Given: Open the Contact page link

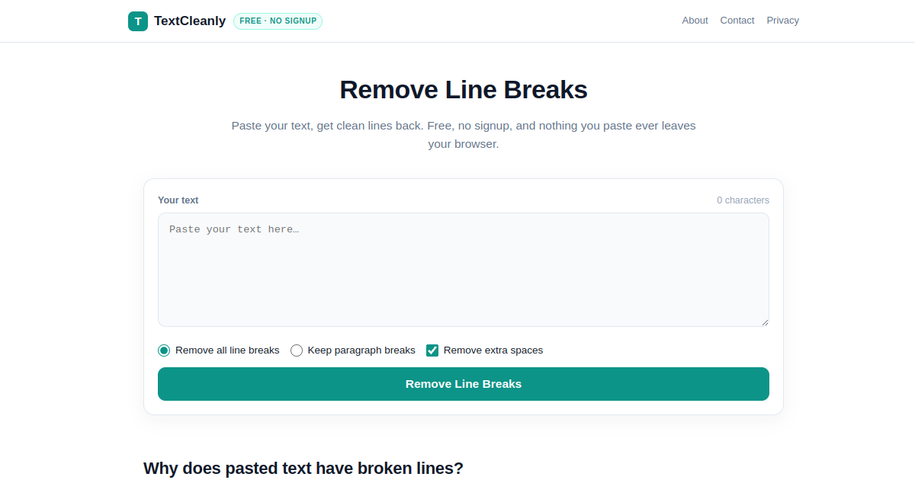Looking at the screenshot, I should tap(737, 21).
